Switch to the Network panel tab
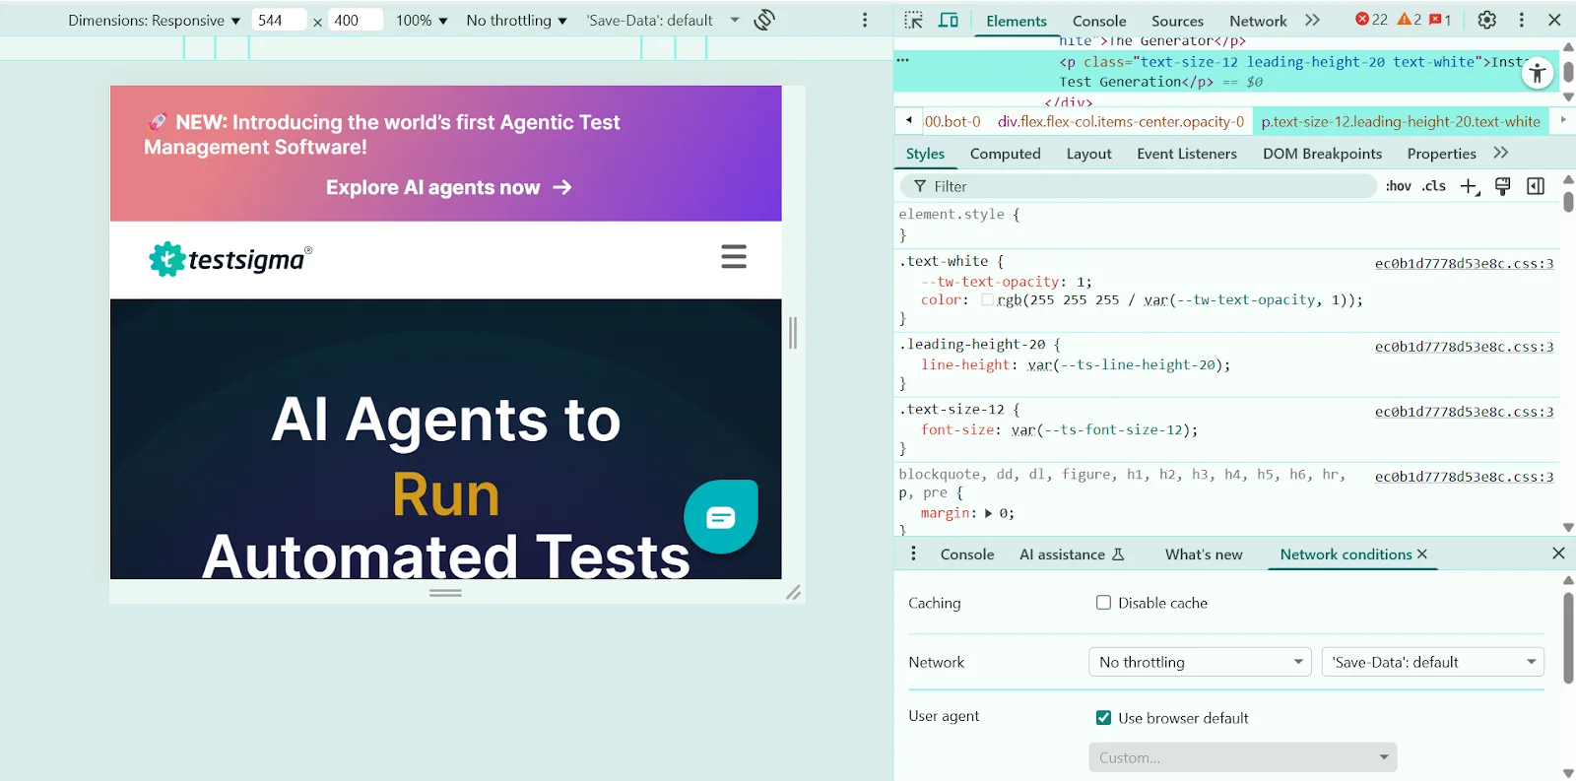 (x=1258, y=21)
